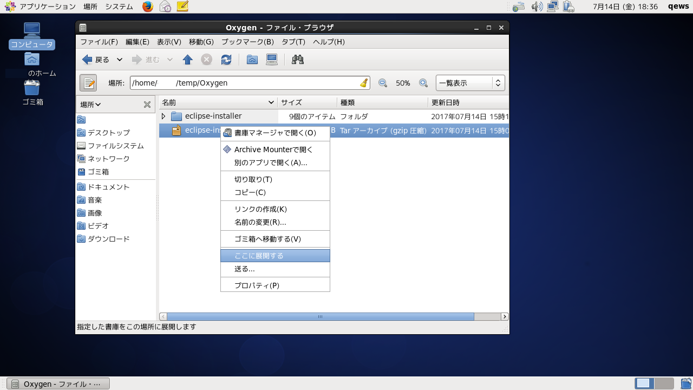Choose リンクの作成(K) from context menu
This screenshot has height=390, width=693.
[x=275, y=209]
